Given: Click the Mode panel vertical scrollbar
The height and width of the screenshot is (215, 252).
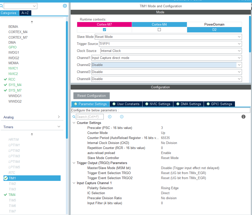Looking at the screenshot, I should (x=250, y=34).
